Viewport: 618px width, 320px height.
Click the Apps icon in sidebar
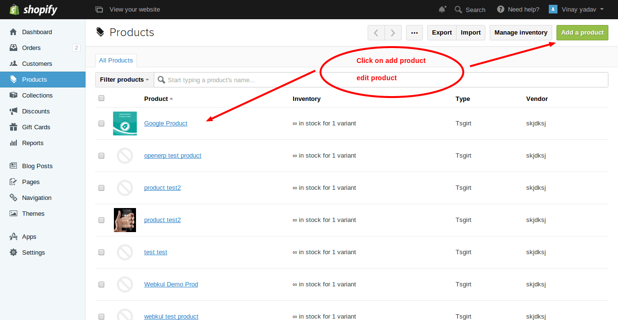[x=13, y=236]
